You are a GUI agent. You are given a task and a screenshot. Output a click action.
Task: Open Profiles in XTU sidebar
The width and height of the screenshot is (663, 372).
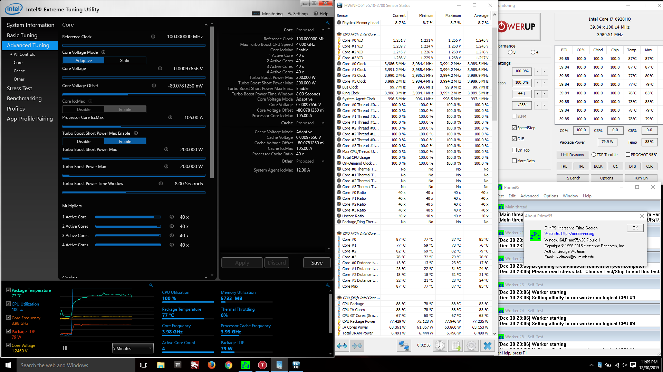(16, 109)
